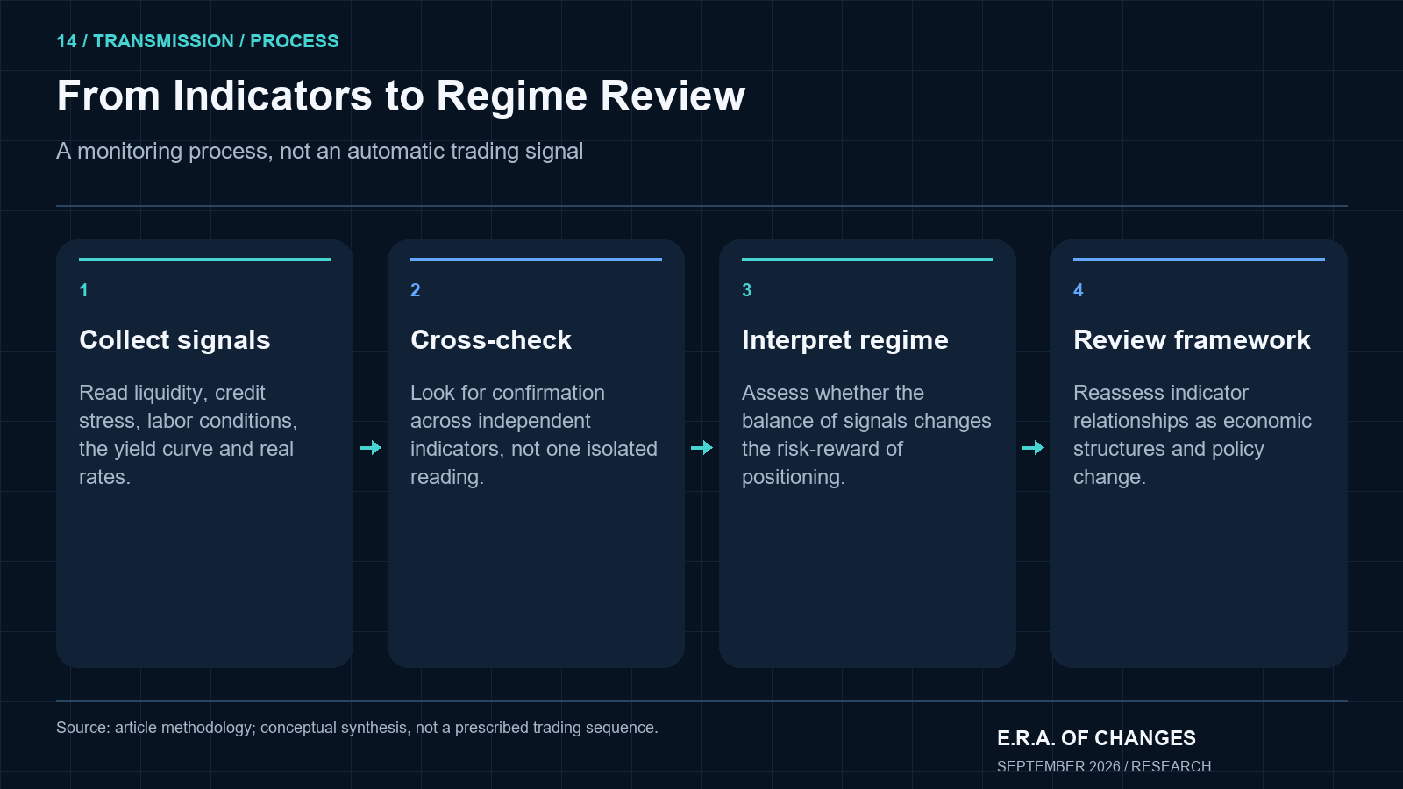Image resolution: width=1403 pixels, height=789 pixels.
Task: Click the subtitle about a monitoring process
Action: (x=319, y=152)
